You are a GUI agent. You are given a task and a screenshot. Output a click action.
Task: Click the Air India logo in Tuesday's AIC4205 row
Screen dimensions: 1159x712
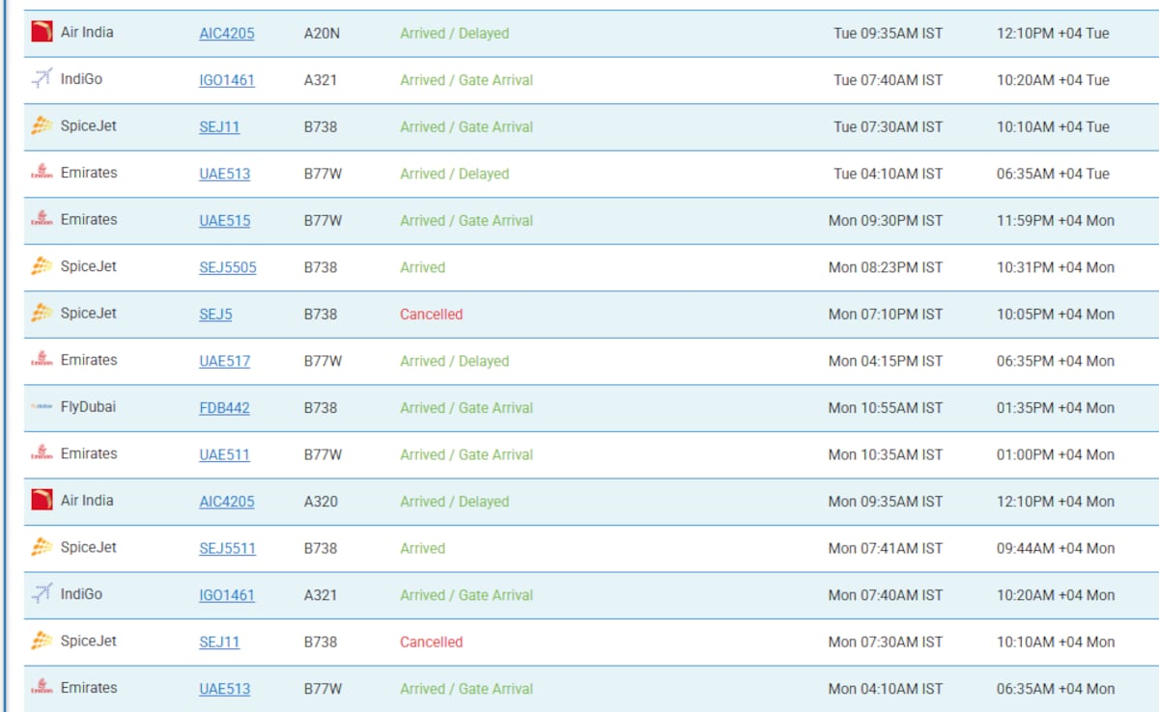42,32
